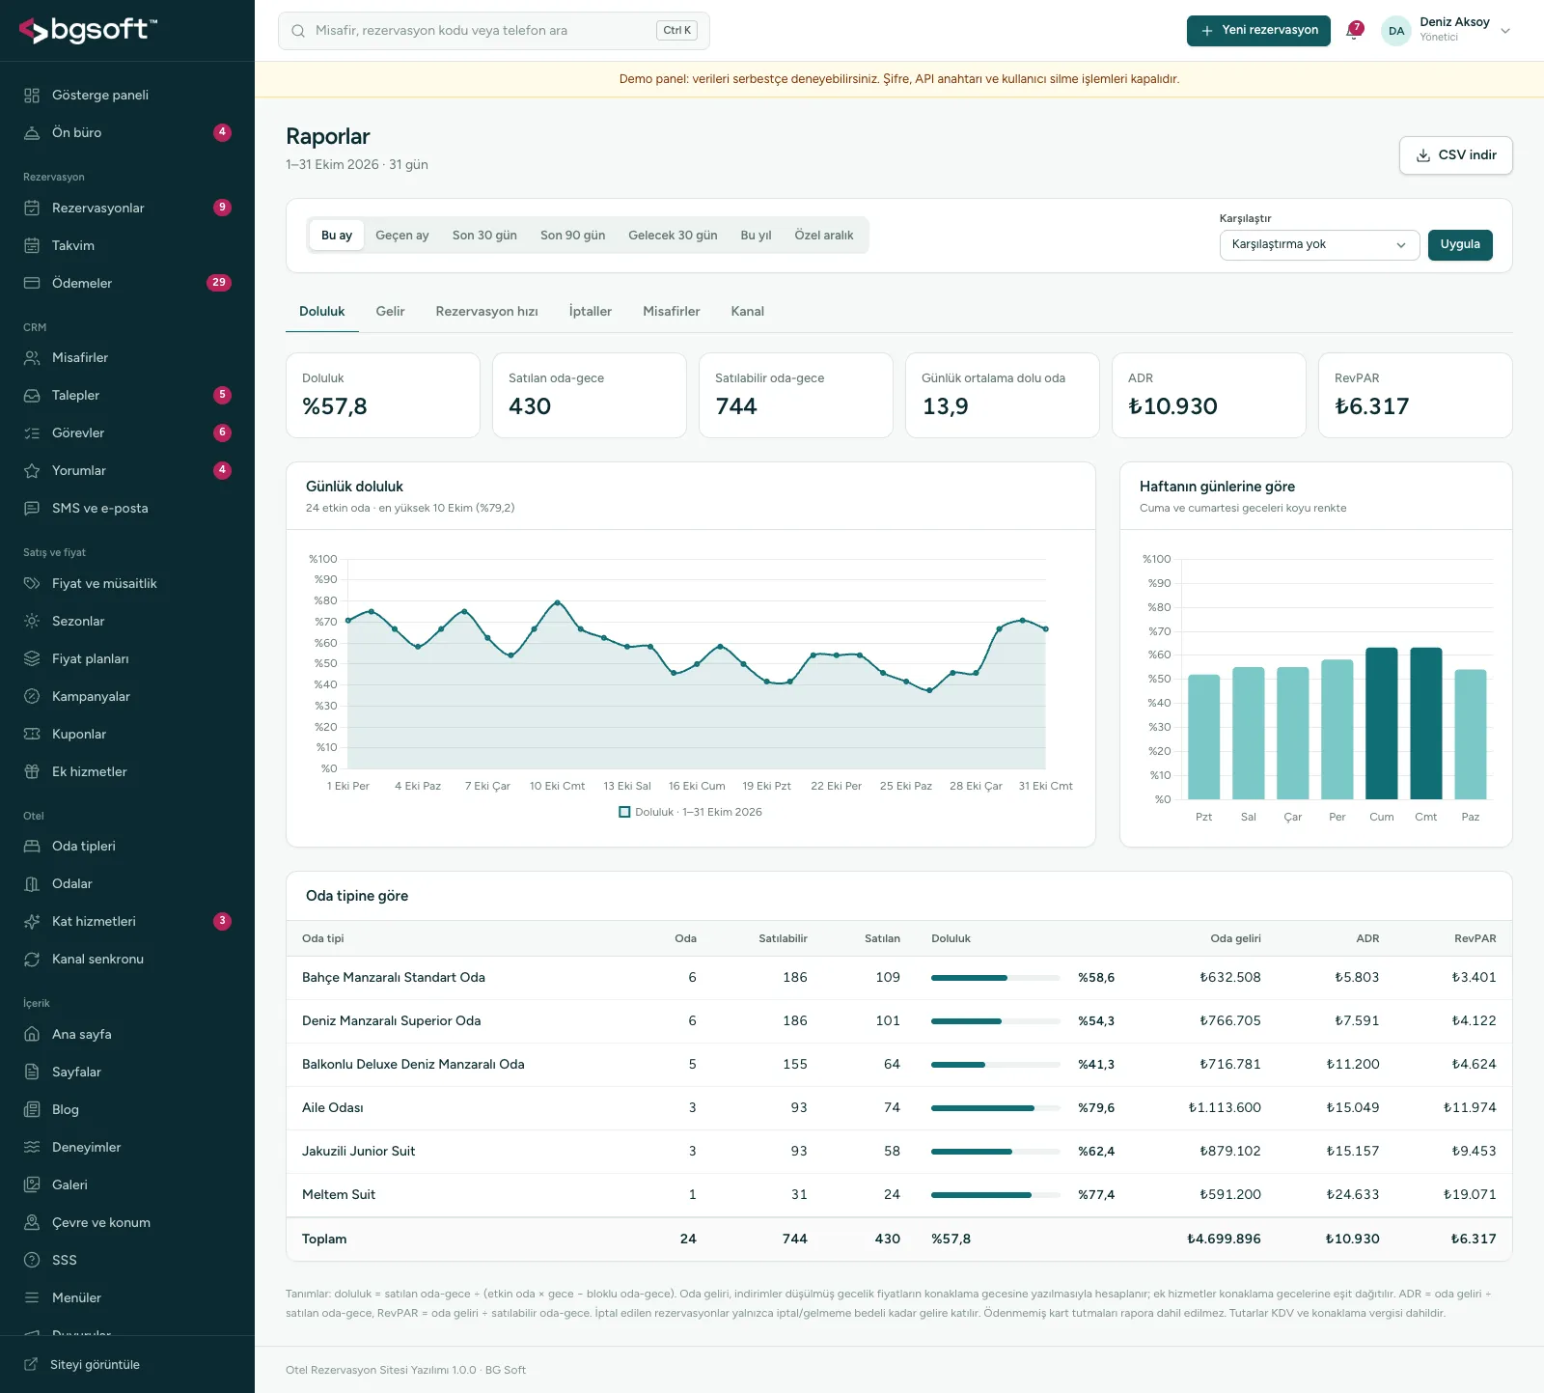Open Ön büro bell icon
Image resolution: width=1544 pixels, height=1393 pixels.
click(32, 133)
